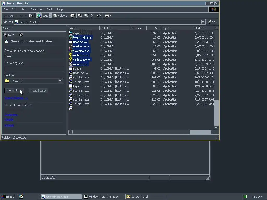The height and width of the screenshot is (200, 267).
Task: Click the Delete X icon in toolbar
Action: (93, 16)
